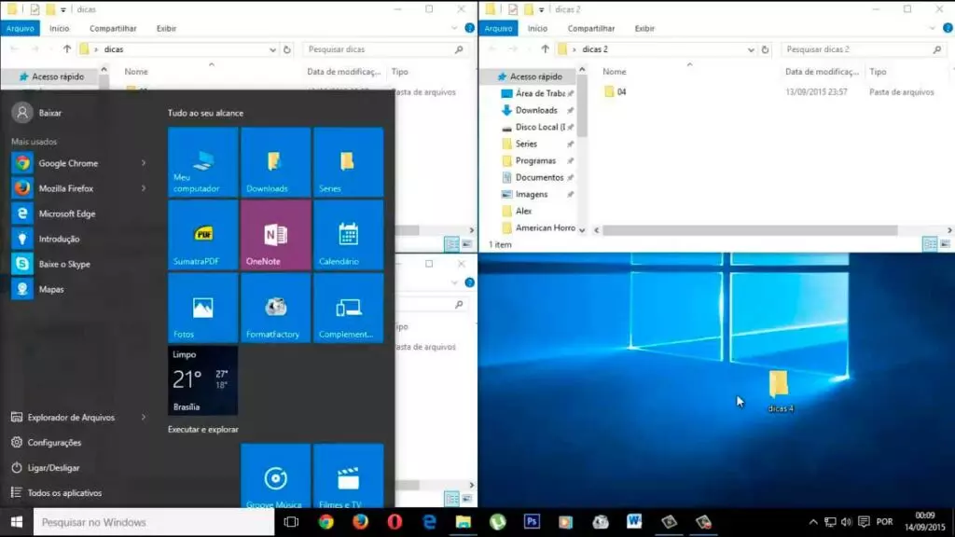
Task: Select Imagens in dicas 2 navigation pane
Action: [x=531, y=194]
